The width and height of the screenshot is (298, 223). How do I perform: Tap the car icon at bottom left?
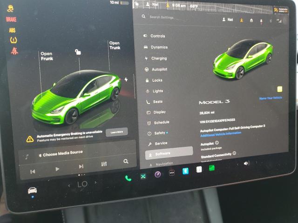pos(32,191)
